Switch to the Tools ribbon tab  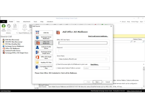point(35,22)
